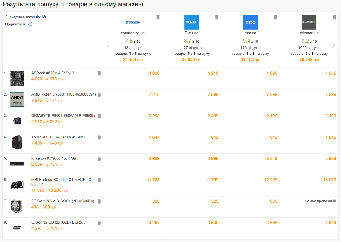Viewport: 341px width, 242px height.
Task: Open ASRock motherboard product thumbnail
Action: coord(17,78)
